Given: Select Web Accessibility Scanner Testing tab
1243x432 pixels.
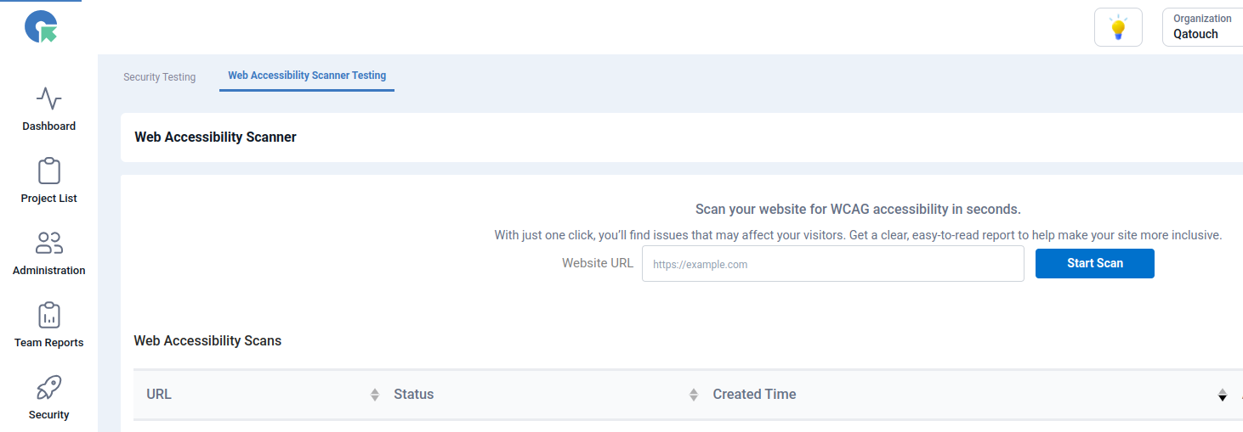Looking at the screenshot, I should coord(307,76).
